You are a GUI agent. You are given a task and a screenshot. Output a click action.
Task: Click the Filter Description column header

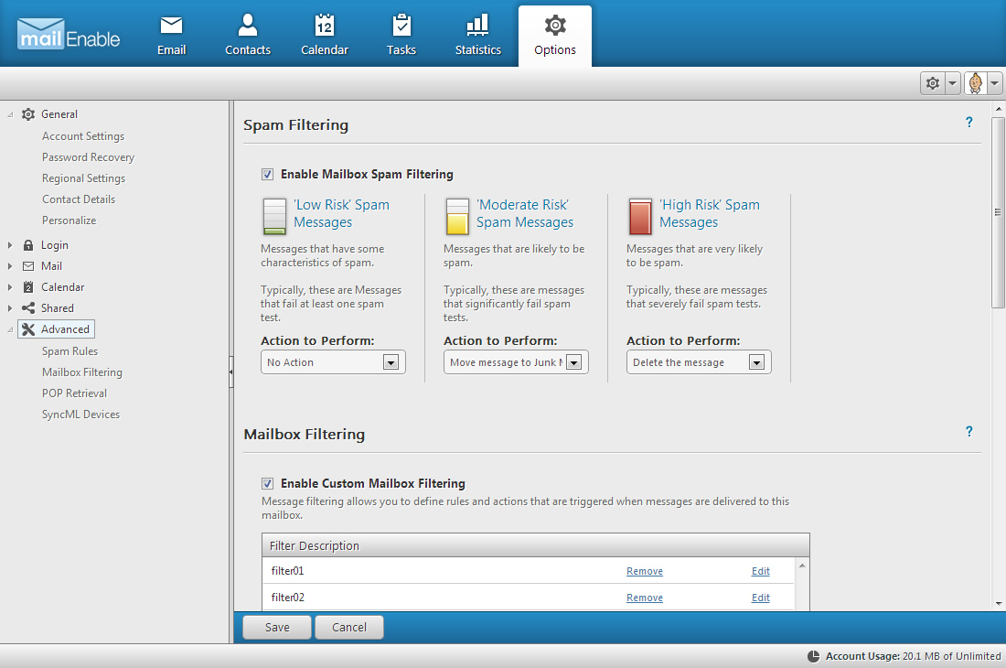point(536,546)
